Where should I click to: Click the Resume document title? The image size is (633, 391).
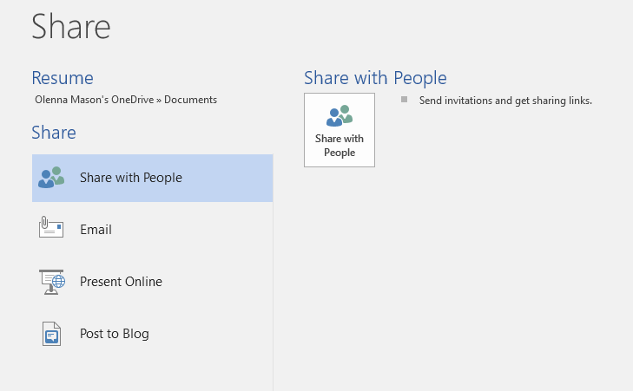pos(63,78)
